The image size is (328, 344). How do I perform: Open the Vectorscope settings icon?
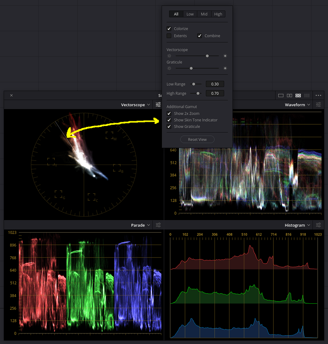tap(158, 104)
